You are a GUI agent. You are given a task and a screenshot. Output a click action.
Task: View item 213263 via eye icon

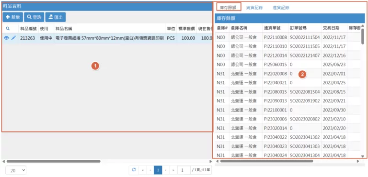coord(6,38)
